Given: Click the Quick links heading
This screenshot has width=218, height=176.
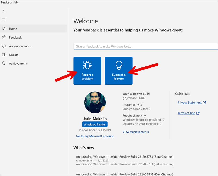Looking at the screenshot, I should (182, 94).
